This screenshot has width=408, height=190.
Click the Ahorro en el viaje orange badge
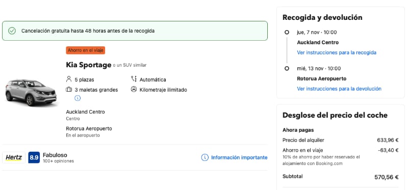click(85, 50)
